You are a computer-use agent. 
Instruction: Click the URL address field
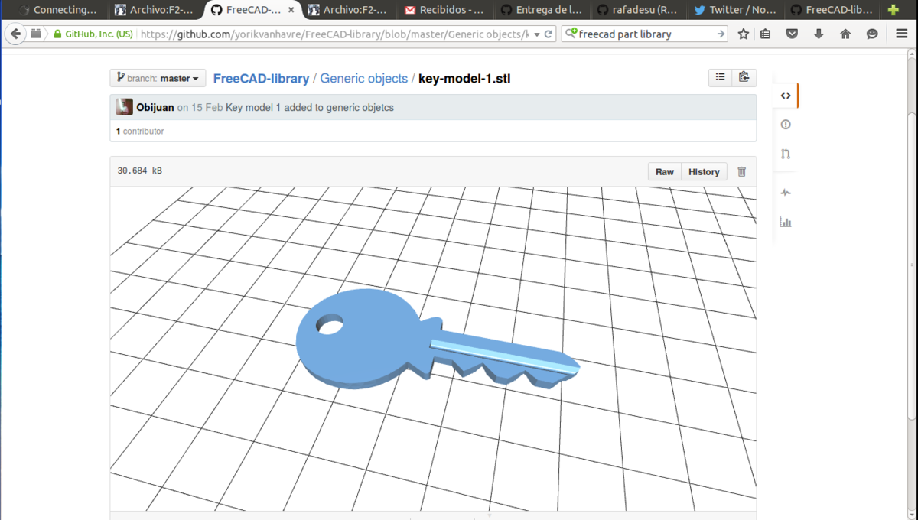[334, 34]
